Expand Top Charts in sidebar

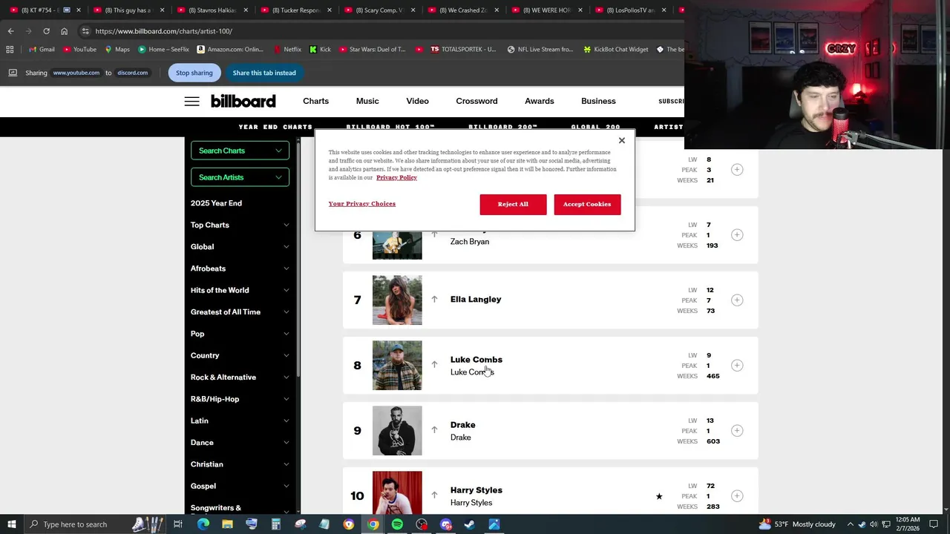[x=286, y=225]
